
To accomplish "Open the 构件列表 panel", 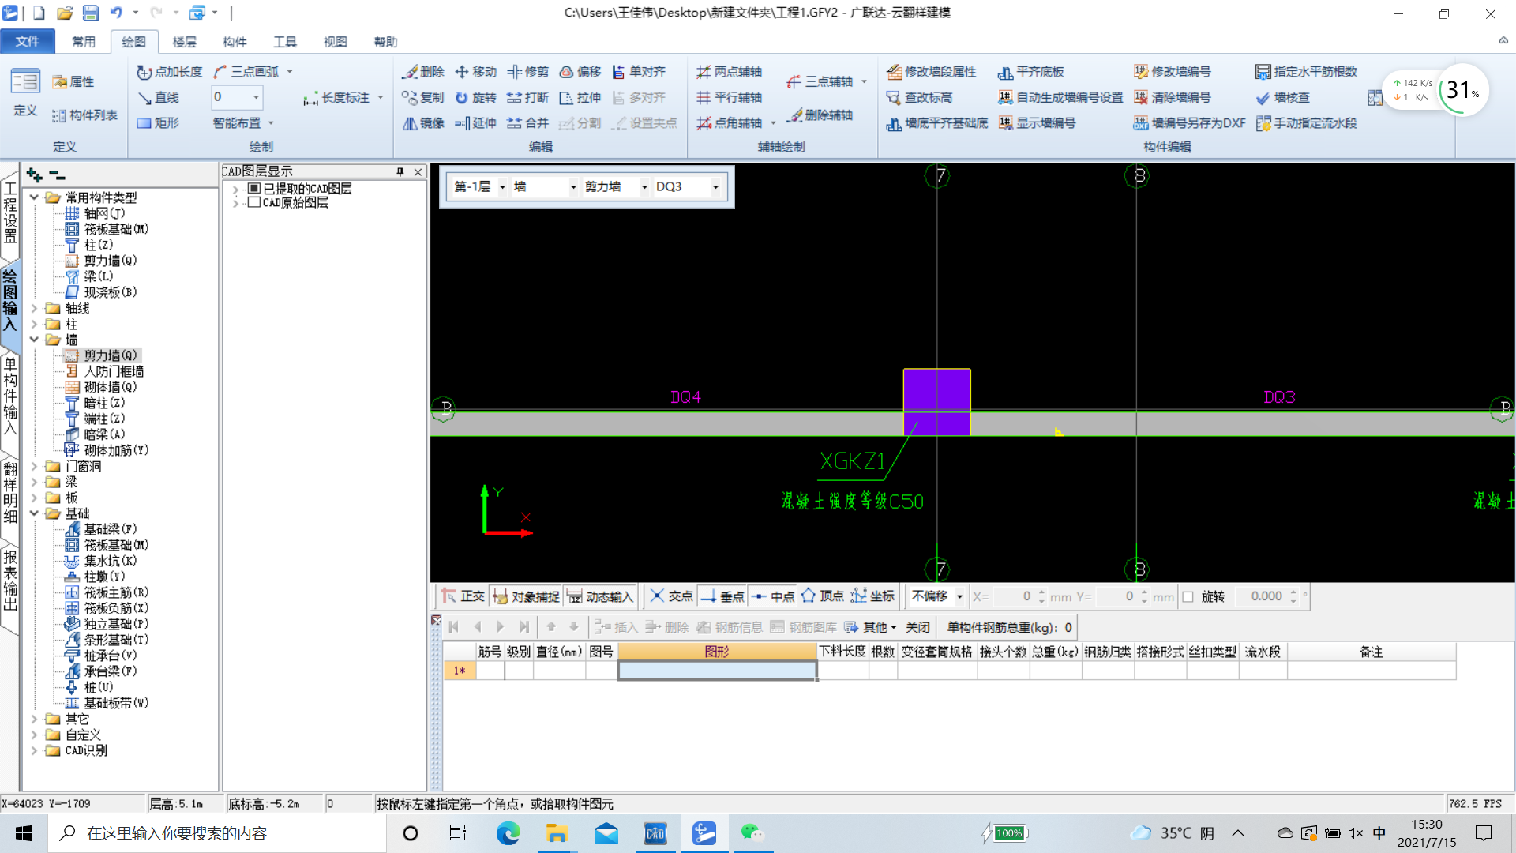I will 84,115.
